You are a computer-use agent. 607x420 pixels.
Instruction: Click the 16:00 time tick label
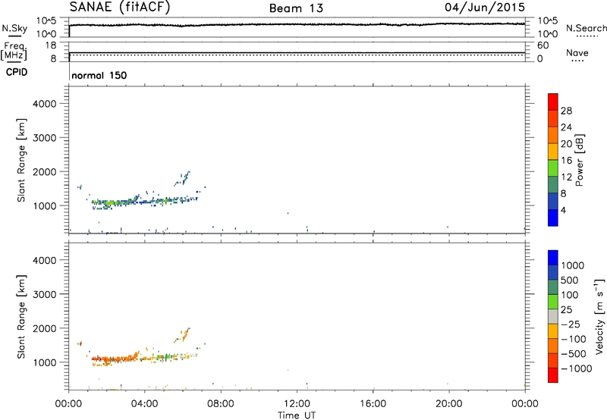point(373,404)
